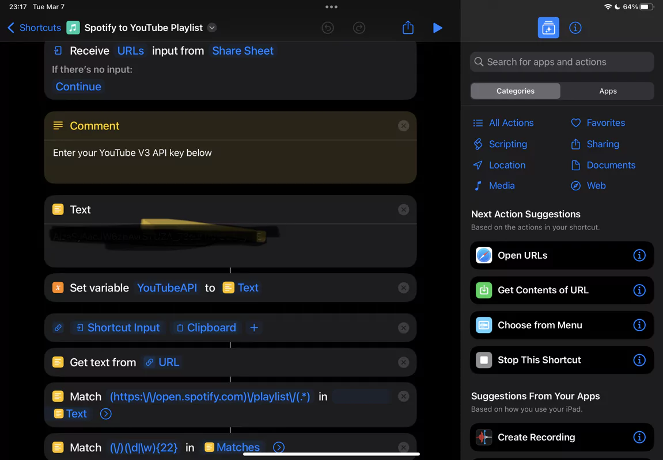Viewport: 663px width, 460px height.
Task: Focus the Search for apps and actions field
Action: coord(562,62)
